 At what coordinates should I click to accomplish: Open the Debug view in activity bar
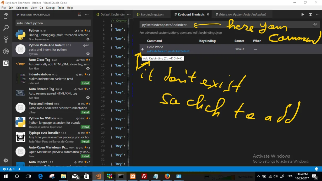(6, 51)
